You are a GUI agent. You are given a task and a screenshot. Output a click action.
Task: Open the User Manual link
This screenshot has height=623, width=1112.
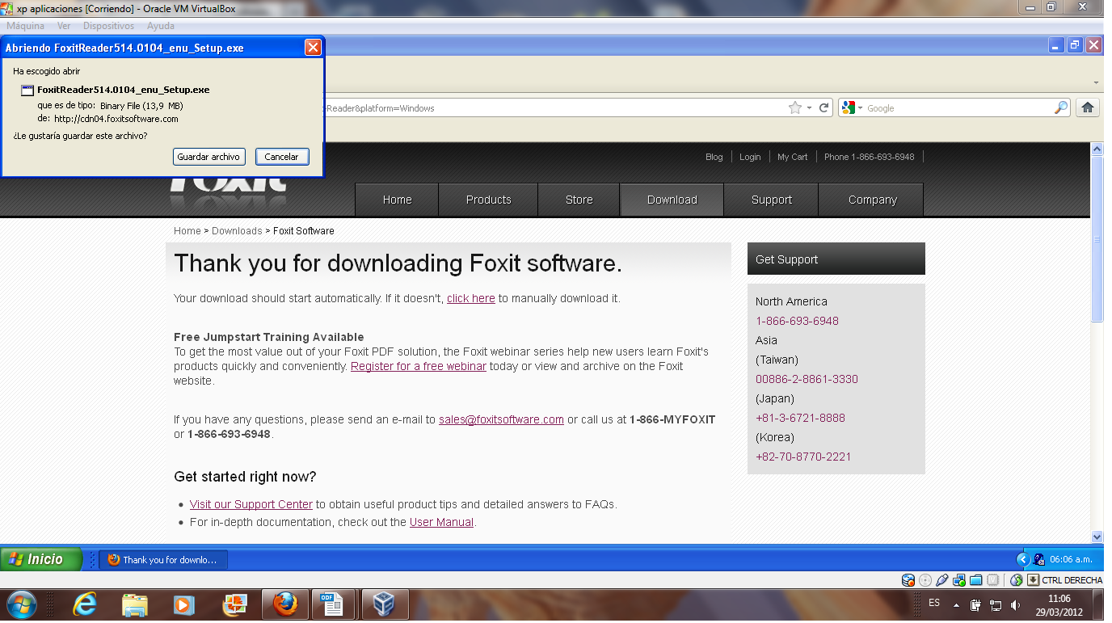click(441, 522)
